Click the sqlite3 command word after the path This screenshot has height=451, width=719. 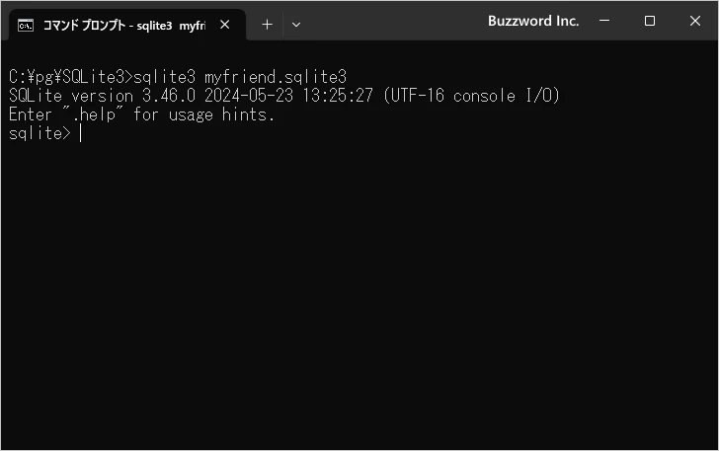(166, 76)
